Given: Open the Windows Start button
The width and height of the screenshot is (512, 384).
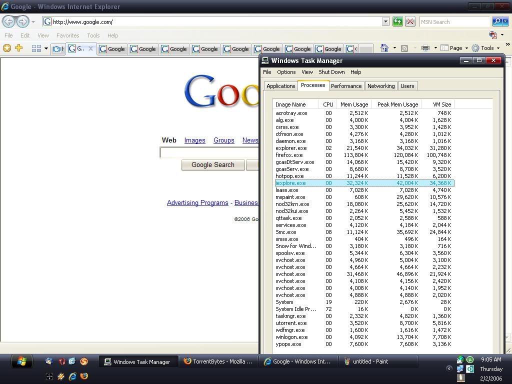Looking at the screenshot, I should click(x=21, y=361).
